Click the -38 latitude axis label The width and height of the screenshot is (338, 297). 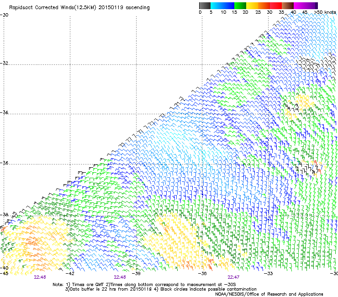click(4, 215)
